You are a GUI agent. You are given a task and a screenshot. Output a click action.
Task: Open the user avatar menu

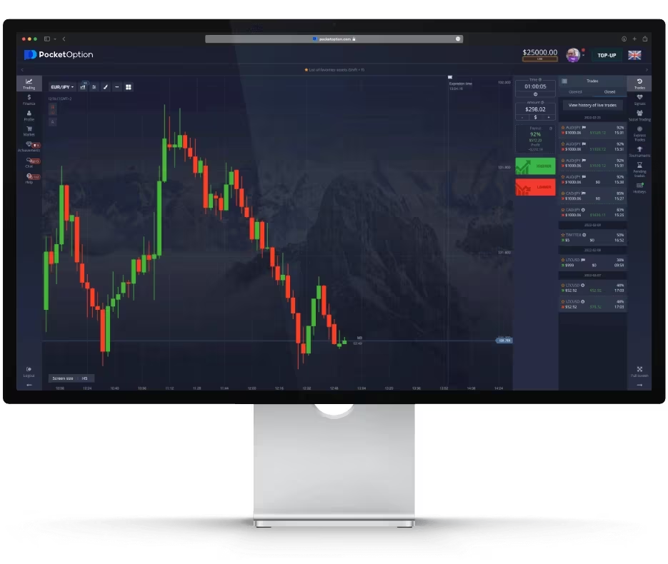[573, 55]
